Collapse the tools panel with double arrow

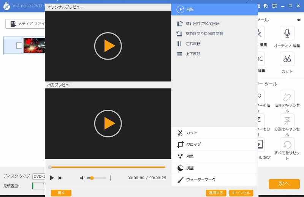(x=299, y=20)
